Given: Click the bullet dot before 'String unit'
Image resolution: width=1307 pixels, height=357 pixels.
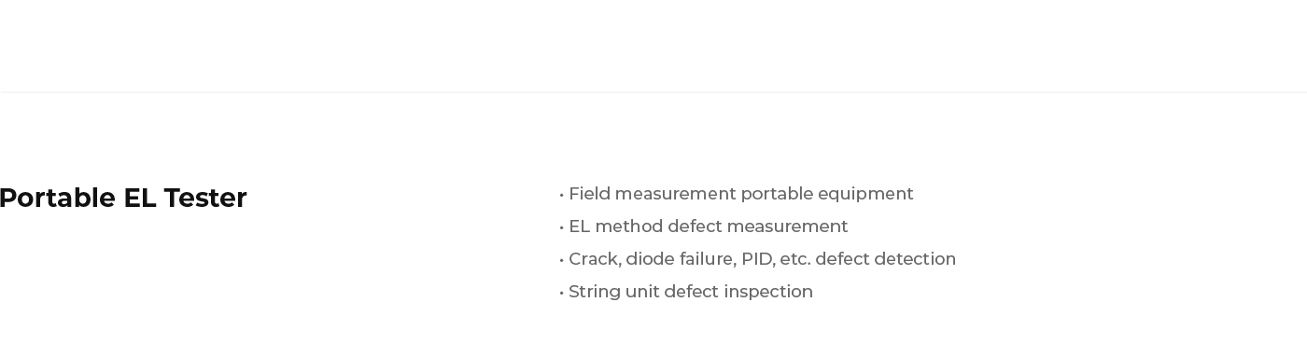Looking at the screenshot, I should click(x=561, y=293).
